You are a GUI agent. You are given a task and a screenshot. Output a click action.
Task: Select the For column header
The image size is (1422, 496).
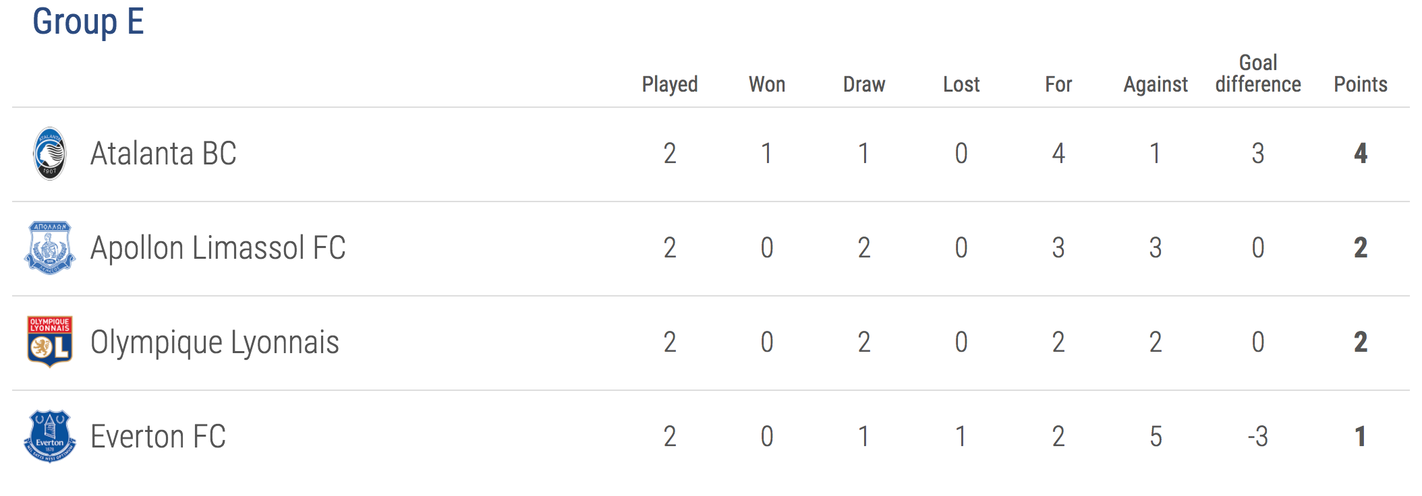1058,84
